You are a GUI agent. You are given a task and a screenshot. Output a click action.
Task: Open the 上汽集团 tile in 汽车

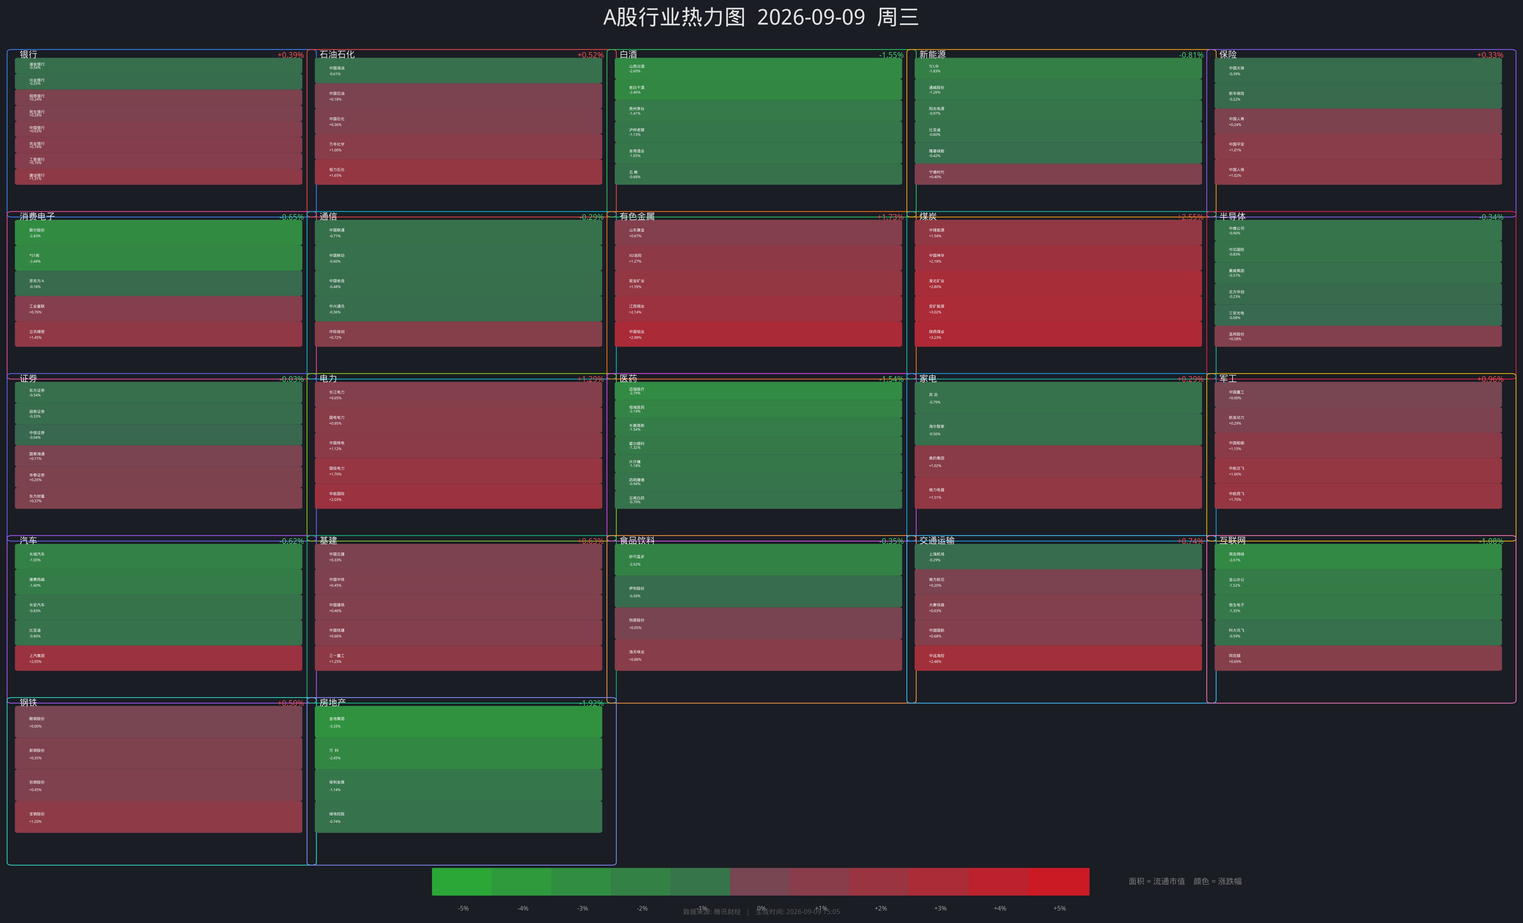click(x=158, y=658)
